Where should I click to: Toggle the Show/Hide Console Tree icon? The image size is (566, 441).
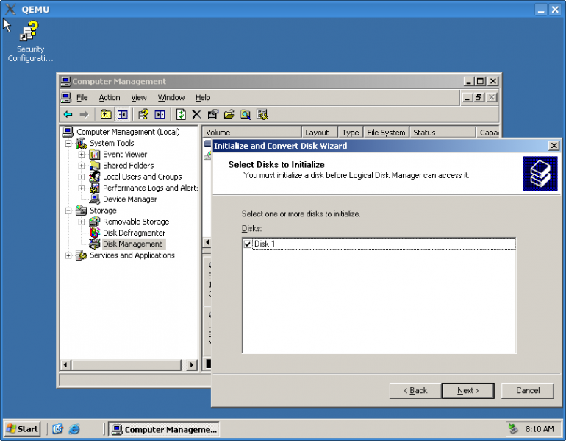tap(122, 114)
